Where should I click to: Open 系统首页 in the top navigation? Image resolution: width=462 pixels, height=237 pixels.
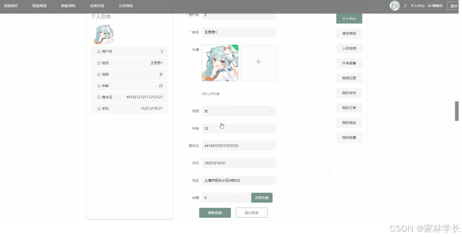tap(11, 6)
